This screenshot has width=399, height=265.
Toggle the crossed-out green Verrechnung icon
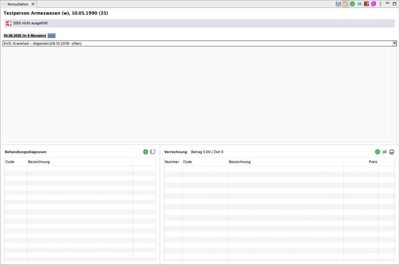click(x=385, y=152)
